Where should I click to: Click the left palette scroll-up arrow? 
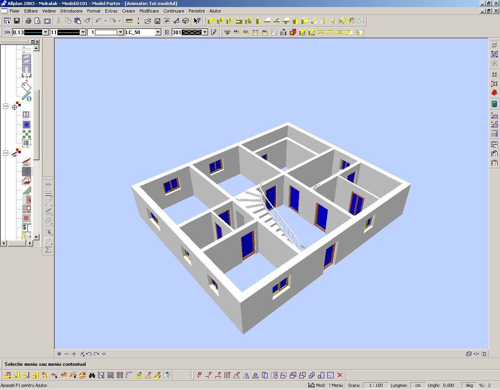coord(36,48)
